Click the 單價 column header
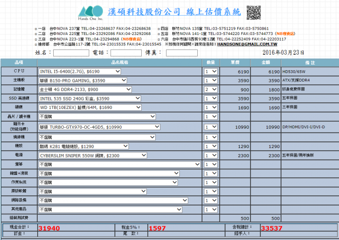Image resolution: width=339 pixels, height=240 pixels. pyautogui.click(x=235, y=63)
